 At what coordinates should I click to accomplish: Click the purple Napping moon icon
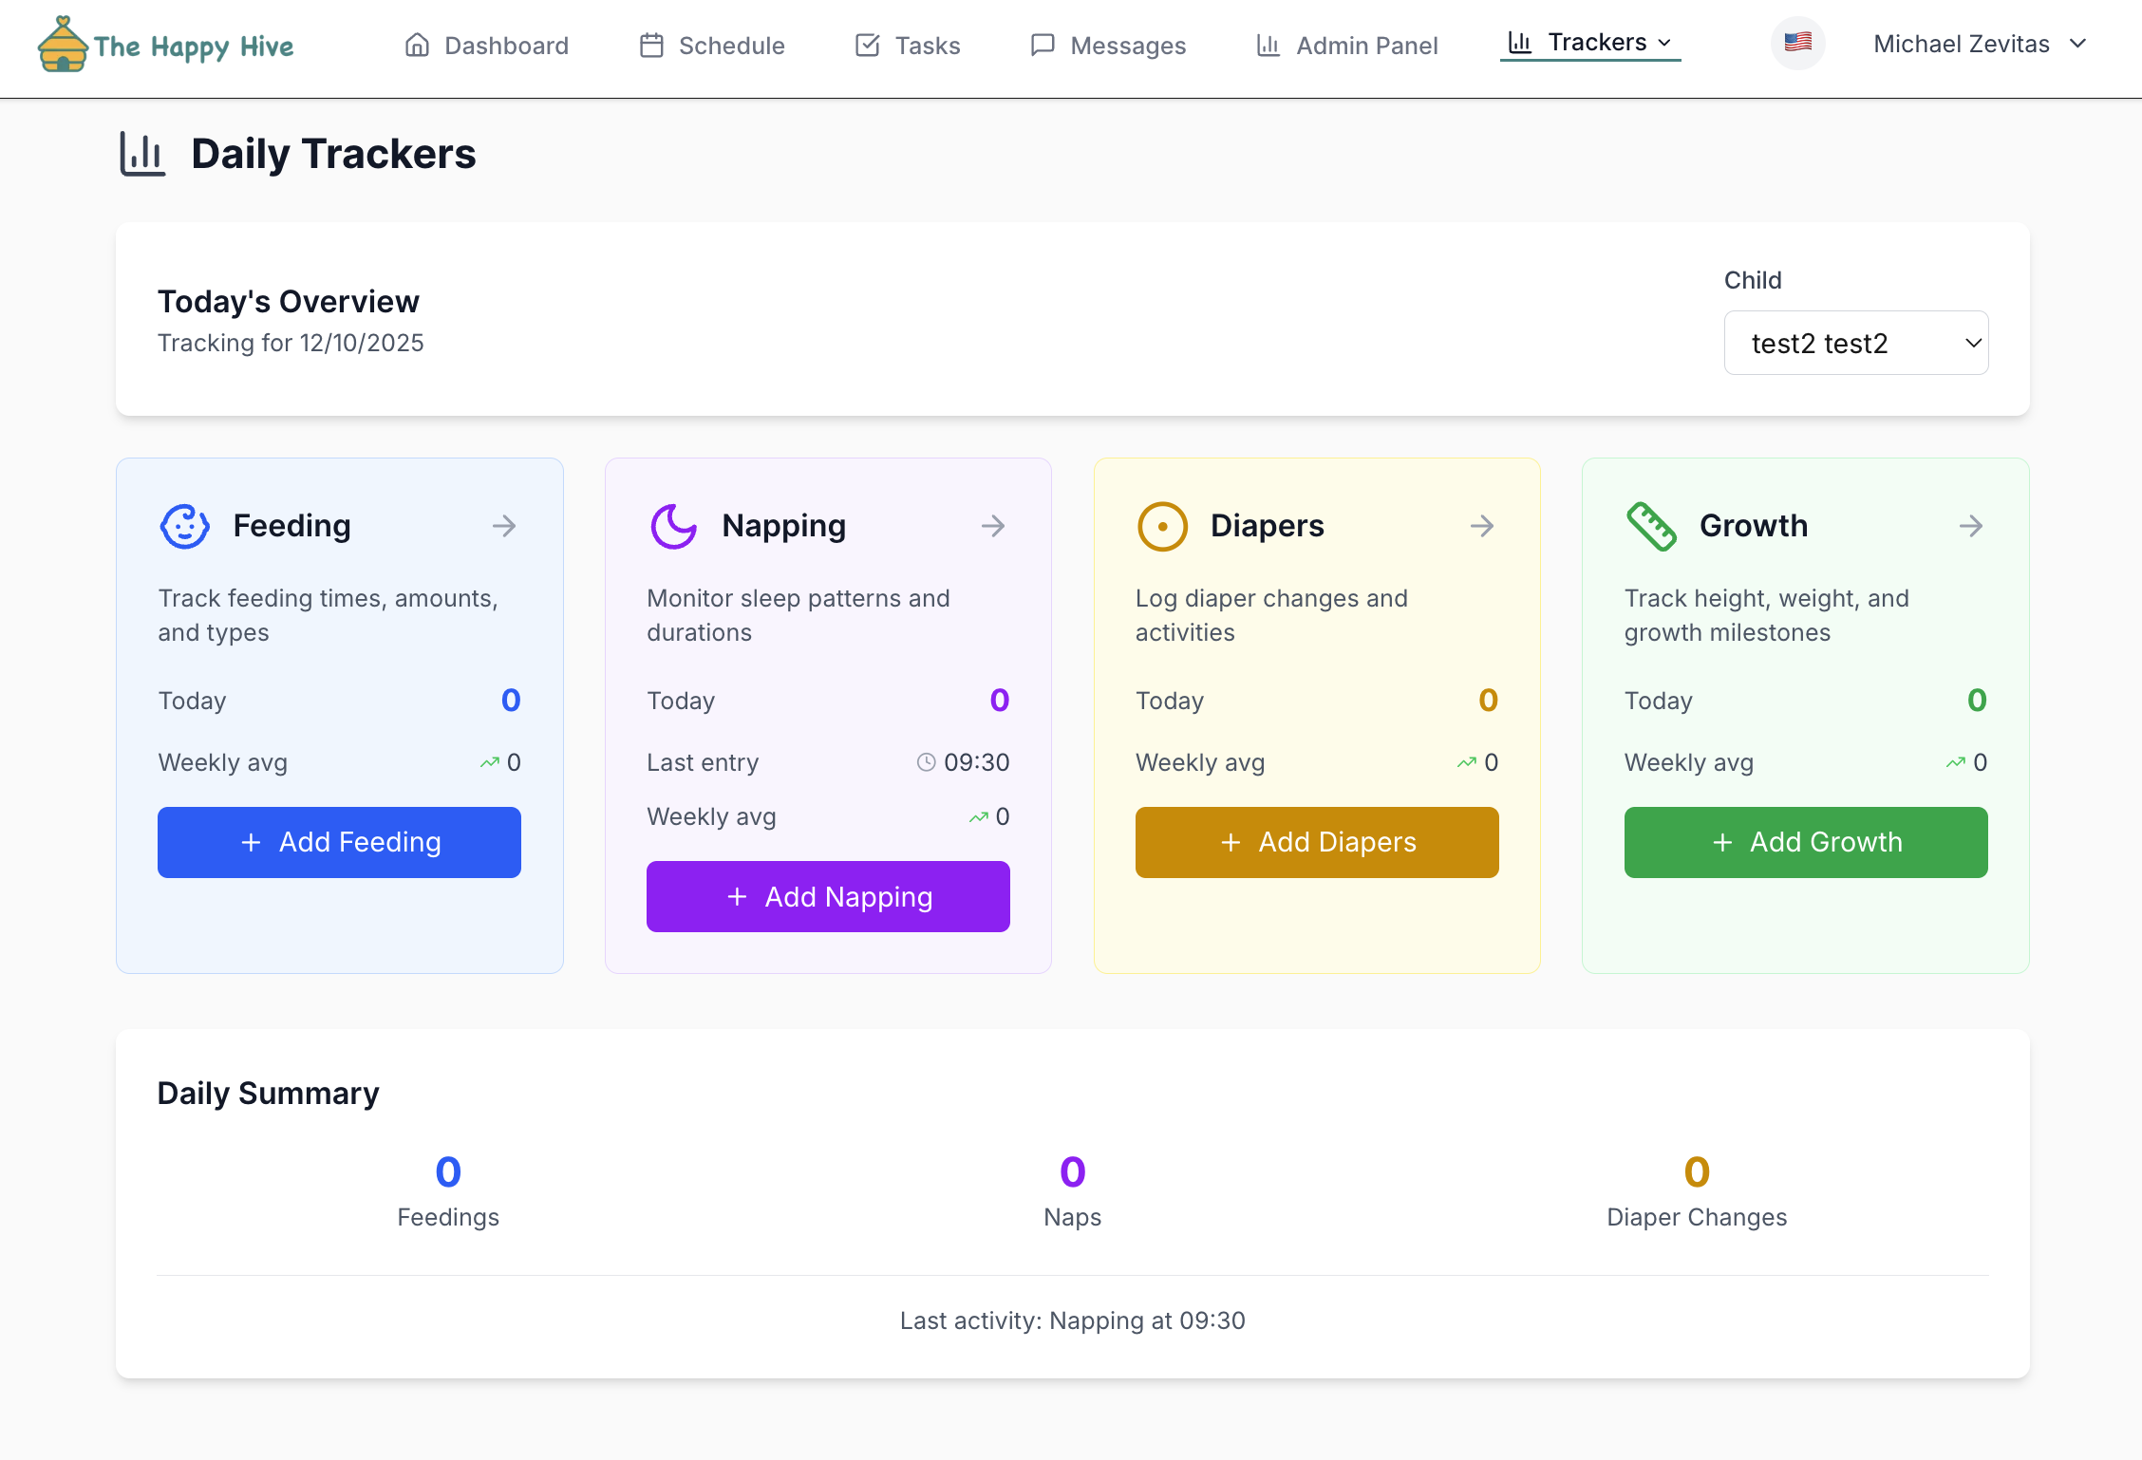tap(673, 526)
